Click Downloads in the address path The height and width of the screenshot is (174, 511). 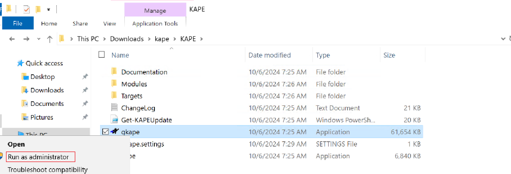coord(127,39)
